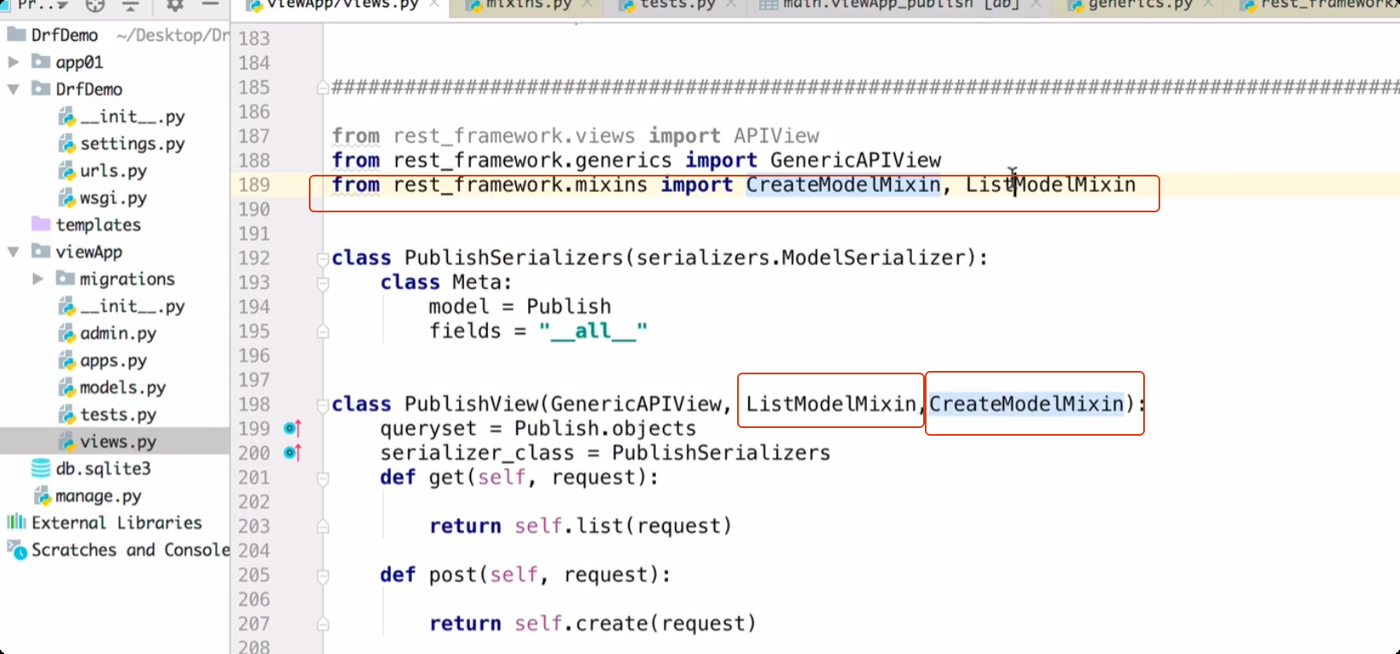Click the urls.py Python file icon

click(x=67, y=171)
